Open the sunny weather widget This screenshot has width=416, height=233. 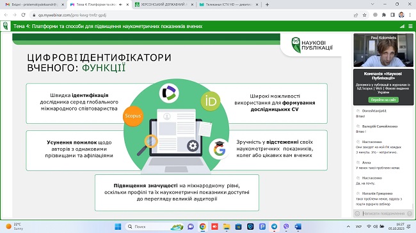click(x=15, y=227)
